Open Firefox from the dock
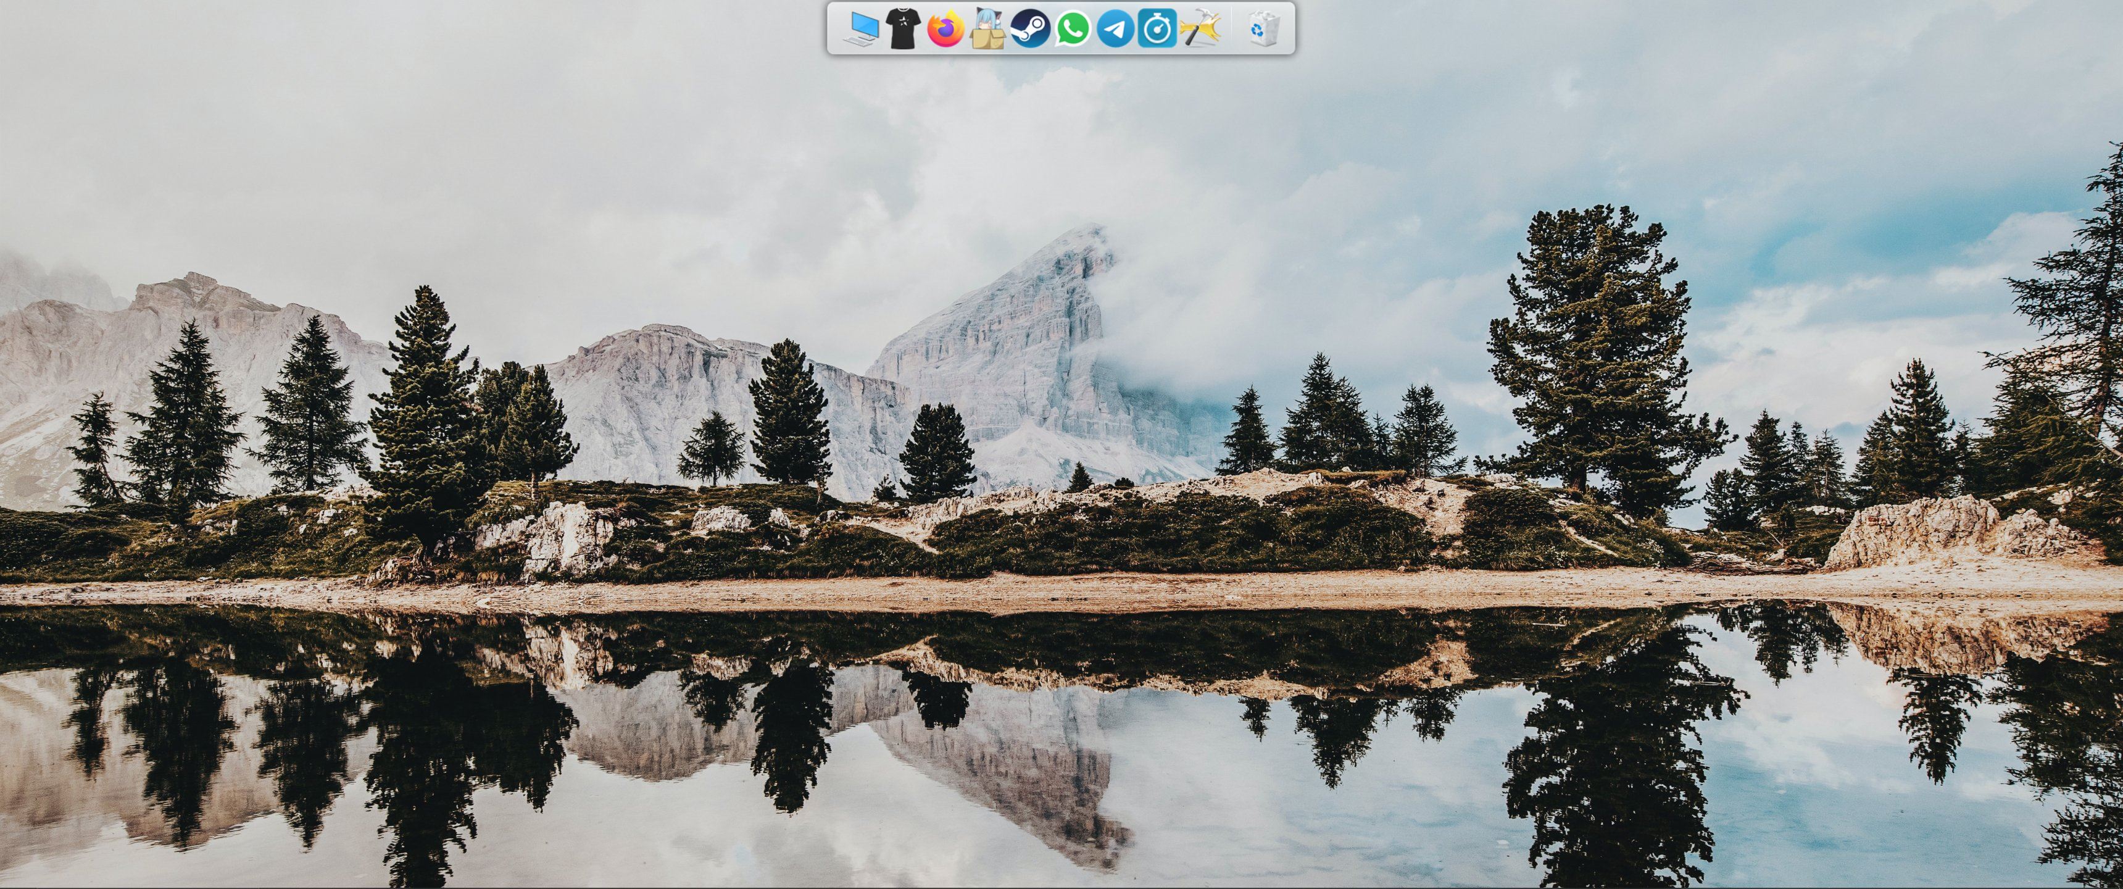This screenshot has width=2123, height=889. pos(945,30)
